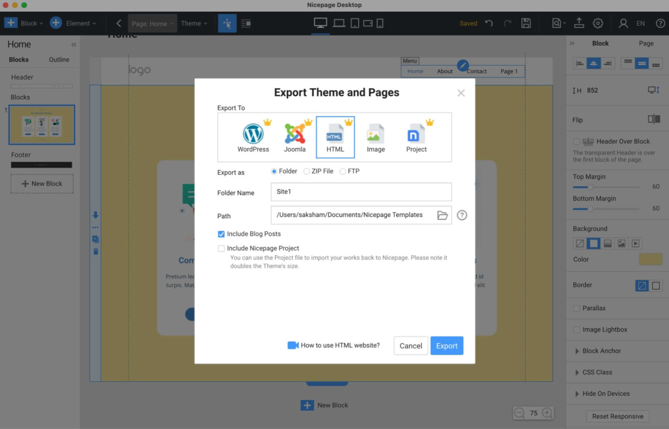Uncheck Include Blog Posts

click(221, 234)
